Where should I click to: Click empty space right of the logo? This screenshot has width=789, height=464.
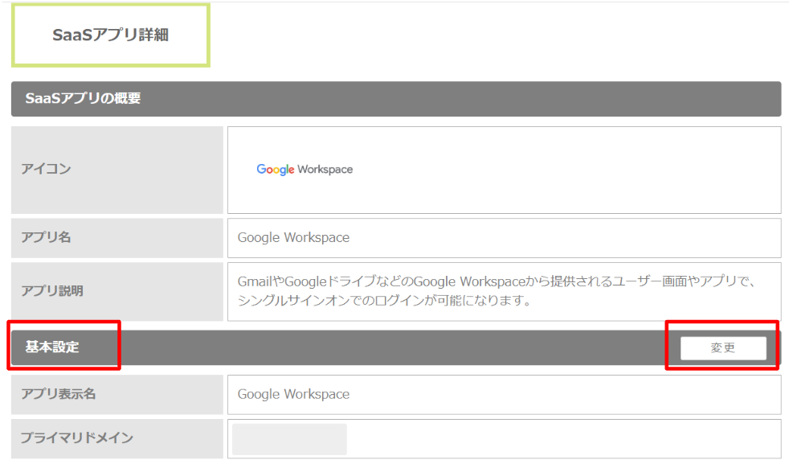(562, 170)
